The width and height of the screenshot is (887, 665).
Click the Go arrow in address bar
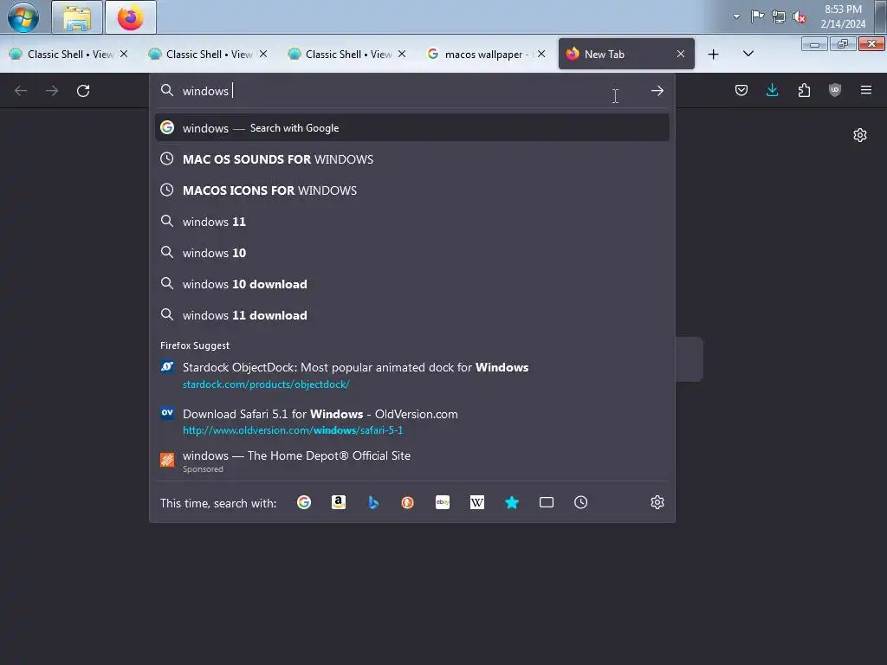[657, 90]
